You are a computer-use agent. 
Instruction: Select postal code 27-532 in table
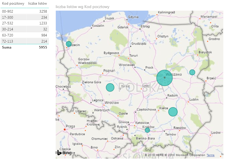pos(7,23)
